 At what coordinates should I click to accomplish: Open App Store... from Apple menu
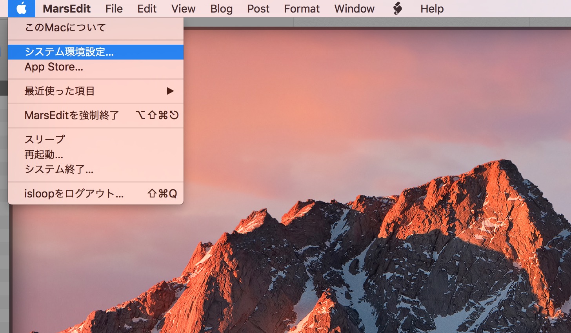(x=96, y=67)
